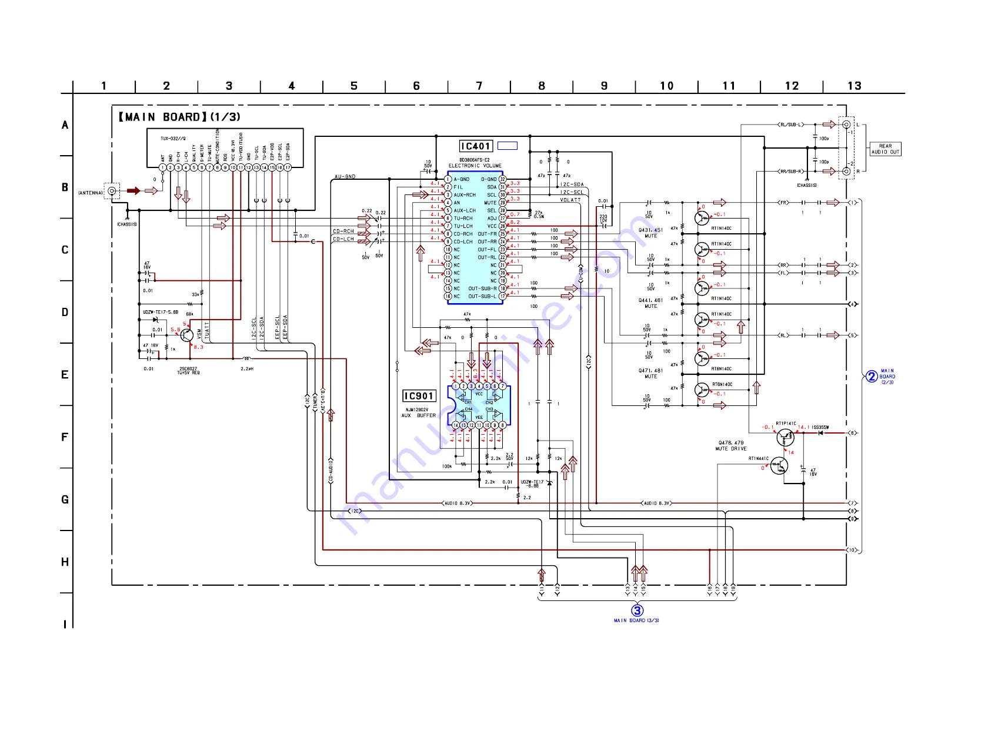Screen dimensions: 988x742
Task: Click the (FL) signal label
Action: [x=783, y=273]
